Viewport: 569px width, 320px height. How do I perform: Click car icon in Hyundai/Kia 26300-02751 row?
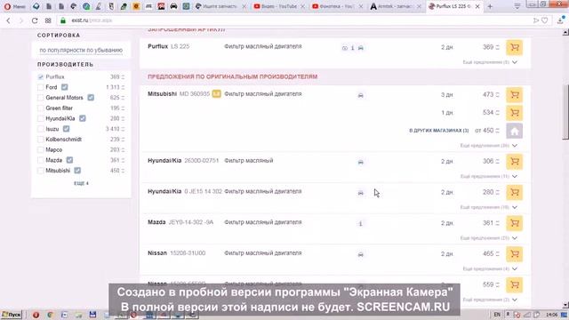coord(360,162)
